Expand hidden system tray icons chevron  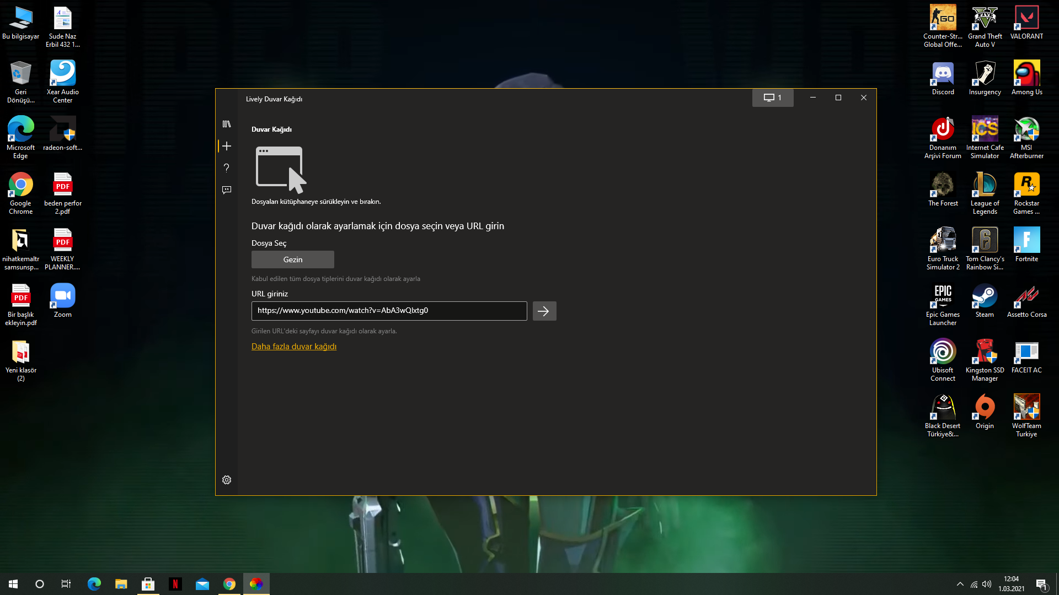tap(960, 584)
